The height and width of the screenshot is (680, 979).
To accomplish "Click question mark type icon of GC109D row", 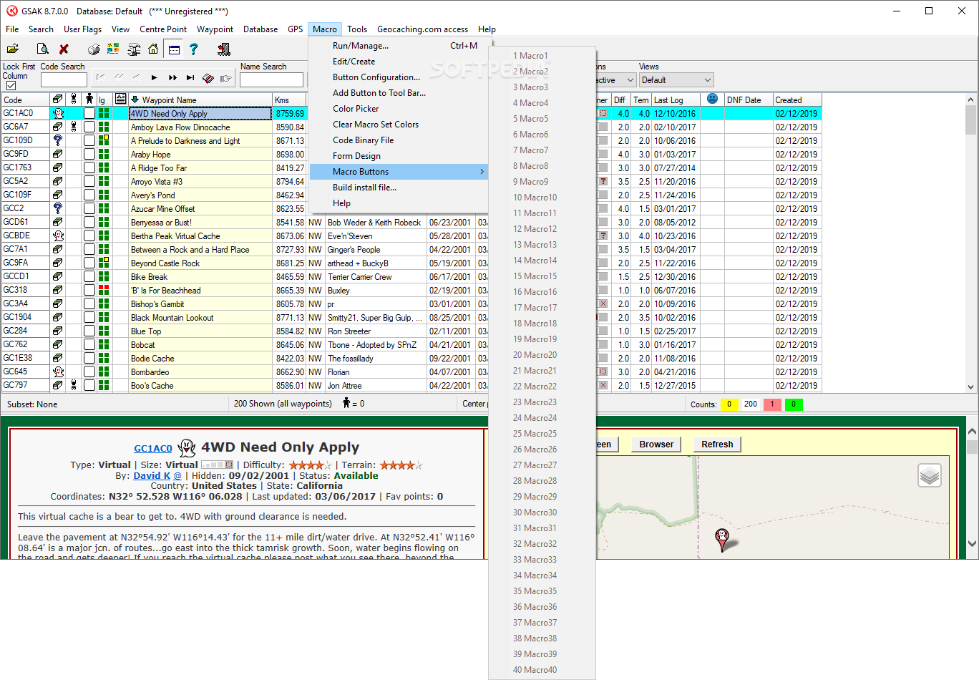I will point(58,140).
